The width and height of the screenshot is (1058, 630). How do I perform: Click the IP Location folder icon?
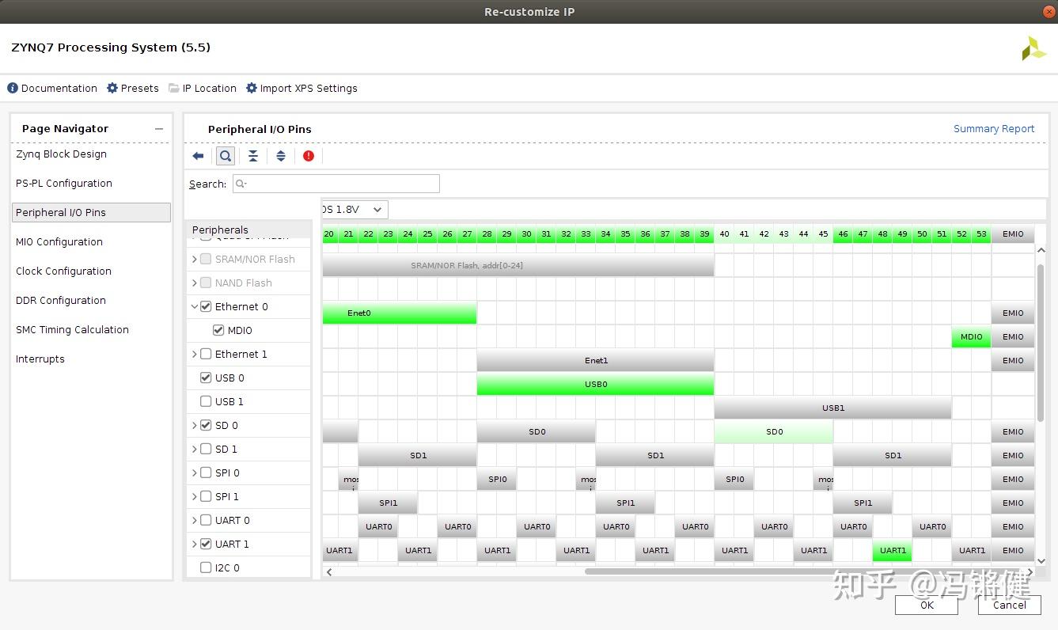[173, 88]
